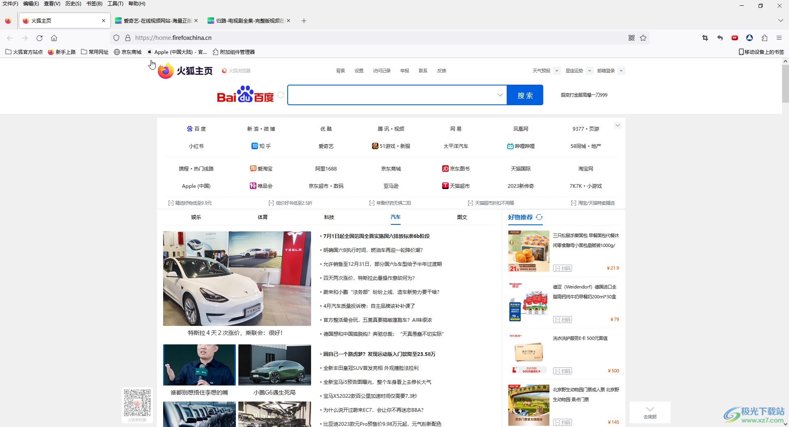Screen dimensions: 789x427
Task: Open the QR code icon in address bar
Action: click(x=632, y=38)
